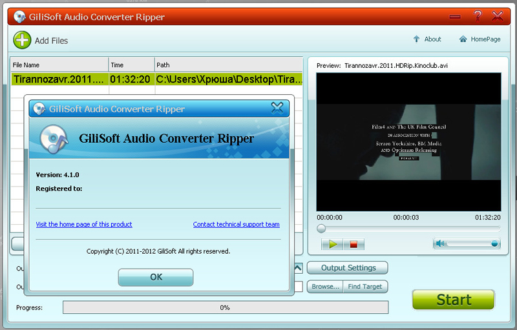Image resolution: width=517 pixels, height=330 pixels.
Task: Click the Preview file name label
Action: point(382,65)
